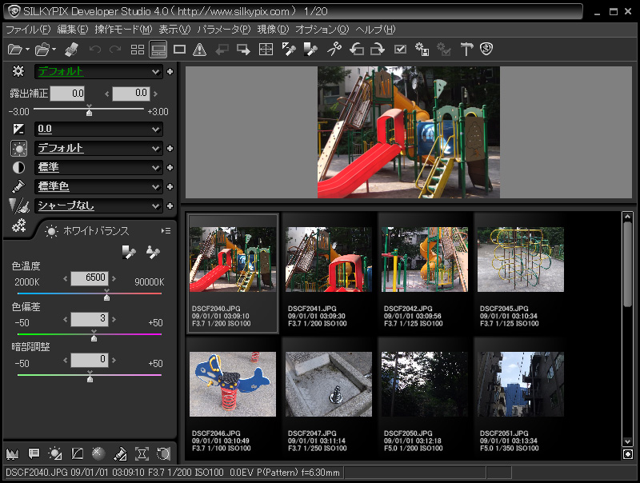Click the plus button beside the white balance preset
The height and width of the screenshot is (483, 640).
pos(169,148)
